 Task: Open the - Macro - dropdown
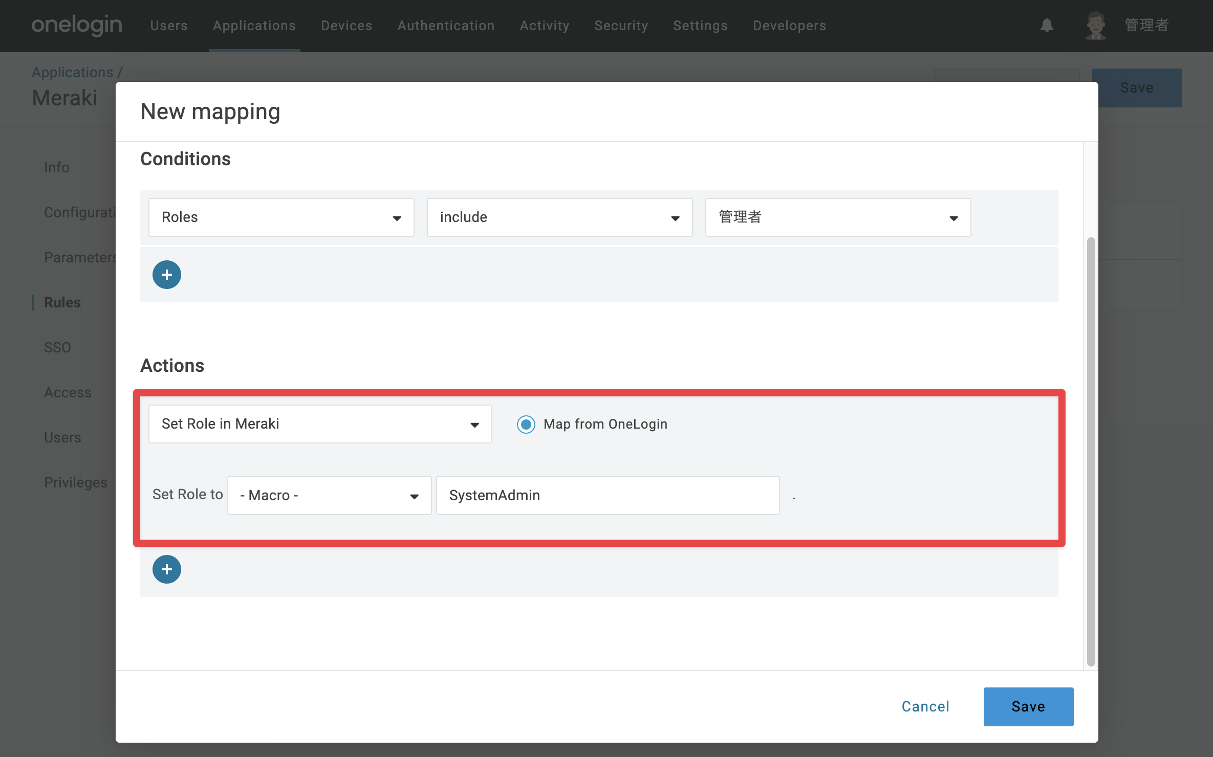[330, 496]
